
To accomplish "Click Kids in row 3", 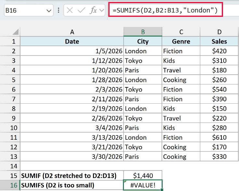I will click(x=181, y=61).
